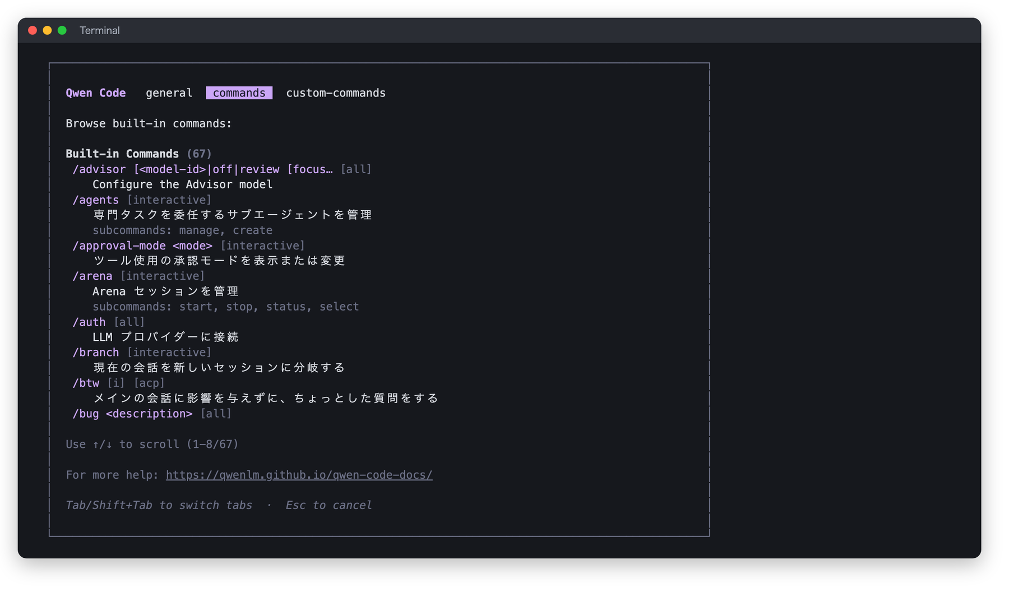Select the /btw command entry
The width and height of the screenshot is (1009, 592).
click(119, 383)
